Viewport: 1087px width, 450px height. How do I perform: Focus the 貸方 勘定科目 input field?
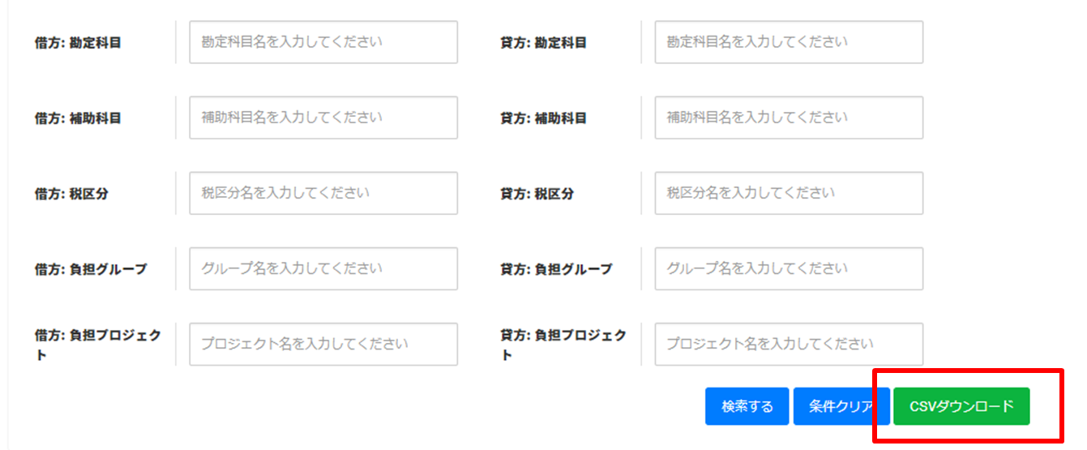pyautogui.click(x=788, y=42)
